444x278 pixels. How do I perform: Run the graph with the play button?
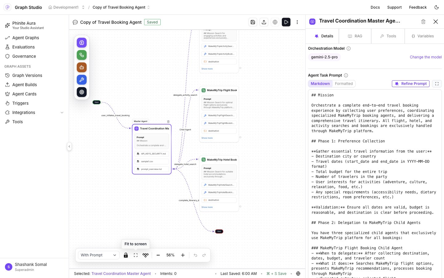286,22
